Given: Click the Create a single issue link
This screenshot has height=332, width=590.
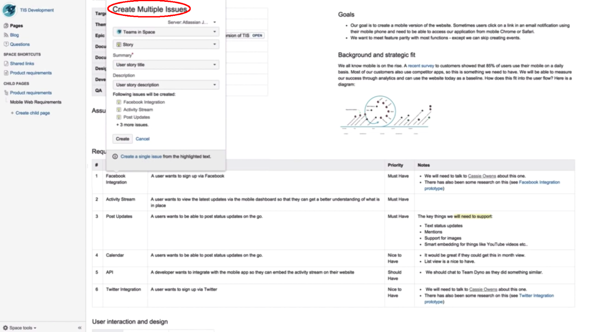Looking at the screenshot, I should [x=141, y=156].
